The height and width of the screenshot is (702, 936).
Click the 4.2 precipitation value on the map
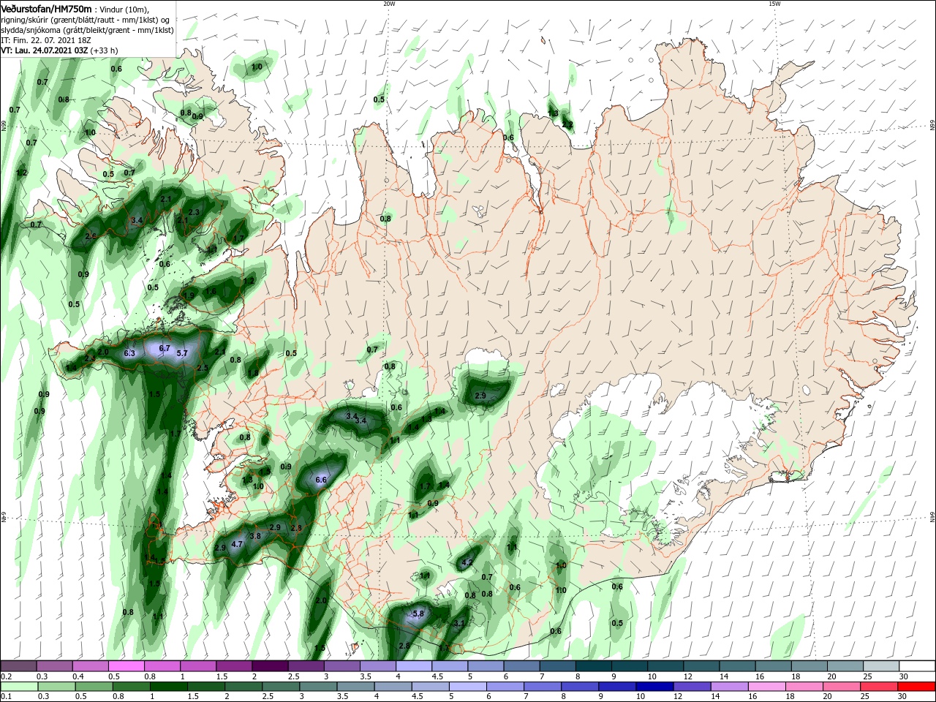tap(468, 562)
